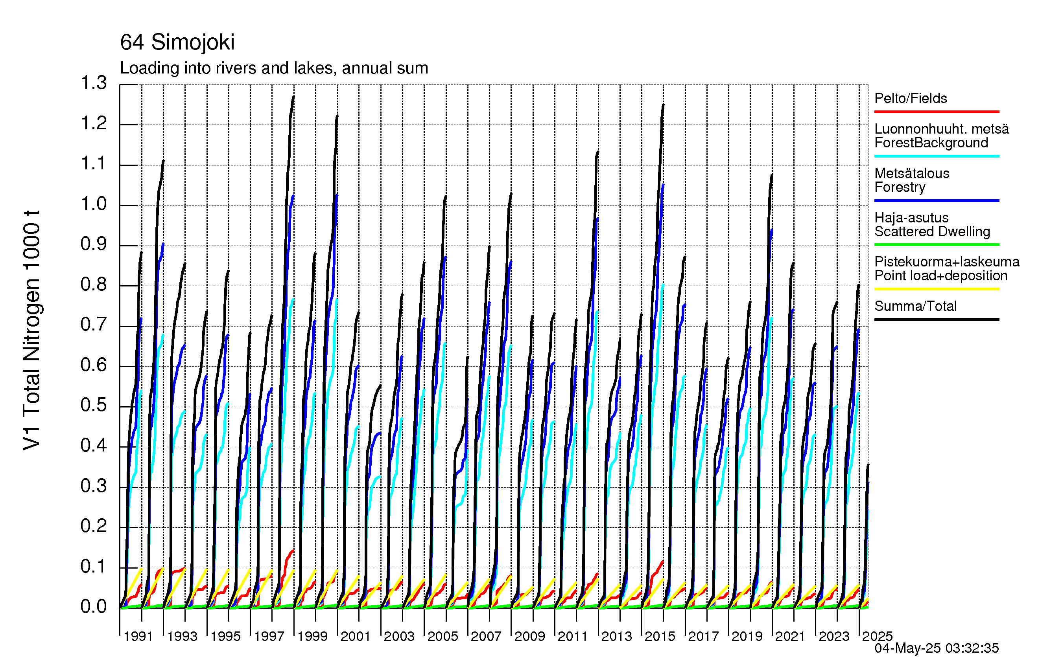Click the y-axis value 0.0
Screen dimensions: 1062x668
(94, 607)
